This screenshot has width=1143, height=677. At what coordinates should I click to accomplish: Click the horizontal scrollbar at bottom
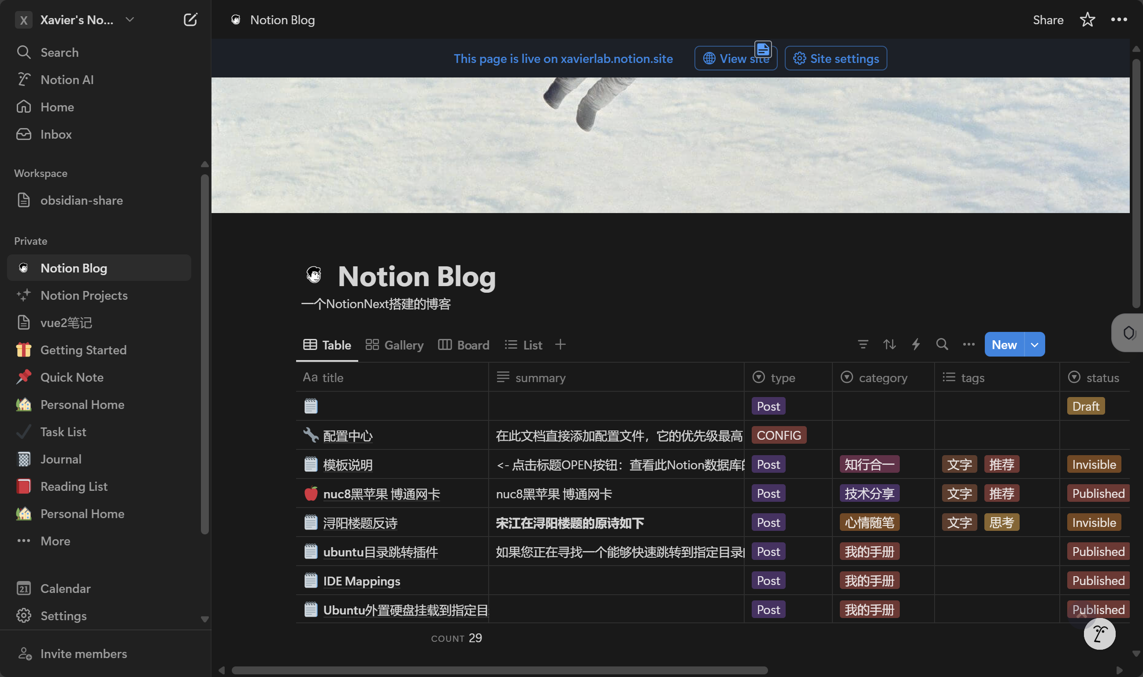pyautogui.click(x=500, y=670)
